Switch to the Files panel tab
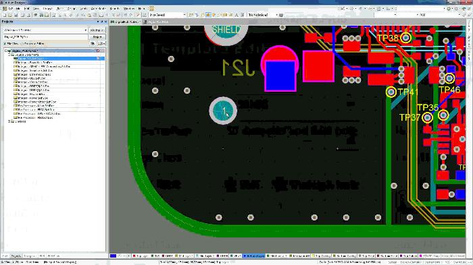This screenshot has width=473, height=265. 5,256
